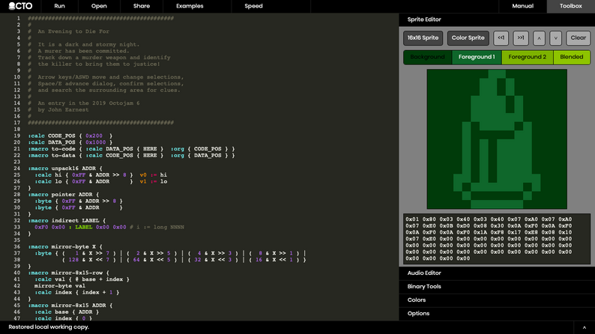595x334 pixels.
Task: Collapse the Sprite Editor section header
Action: [x=424, y=19]
